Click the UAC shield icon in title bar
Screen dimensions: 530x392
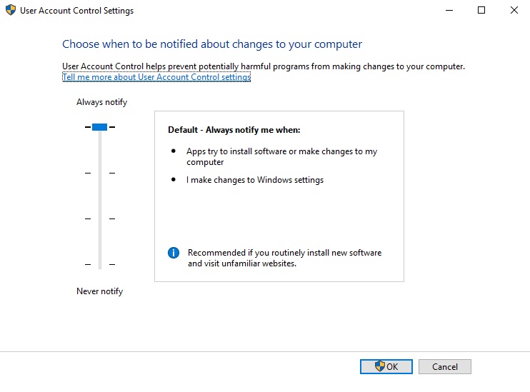pyautogui.click(x=11, y=11)
